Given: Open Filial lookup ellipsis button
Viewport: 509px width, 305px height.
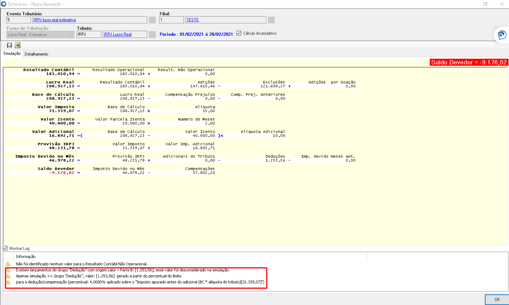Looking at the screenshot, I should point(271,20).
